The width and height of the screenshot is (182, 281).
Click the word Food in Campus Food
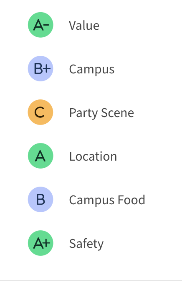(x=131, y=200)
